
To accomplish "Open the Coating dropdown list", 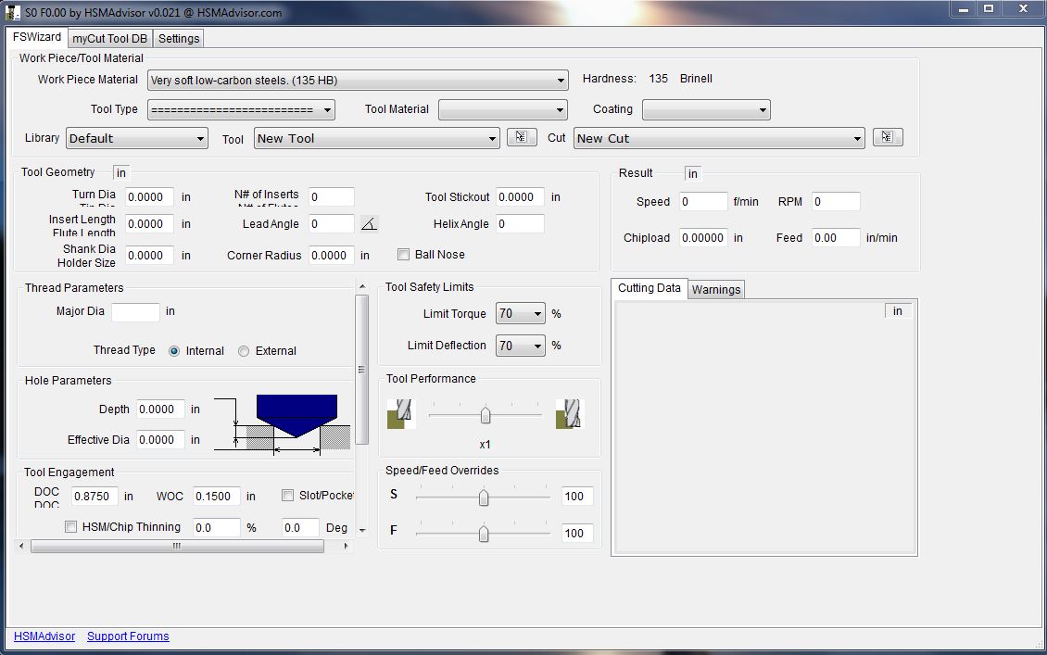I will [x=706, y=110].
